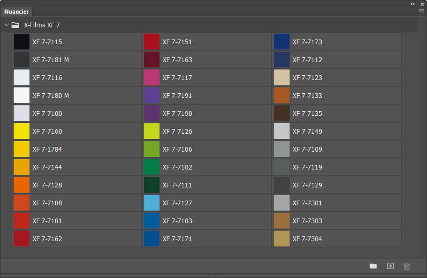The image size is (427, 278).
Task: Pick the XF 7-7180 M swatch
Action: [x=22, y=95]
